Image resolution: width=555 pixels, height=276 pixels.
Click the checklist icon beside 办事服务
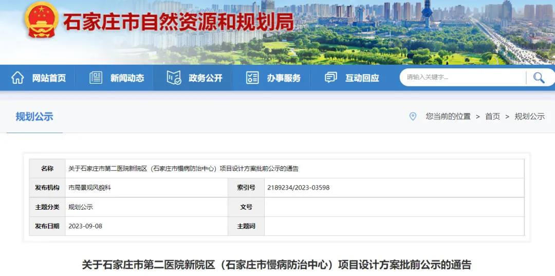point(252,78)
